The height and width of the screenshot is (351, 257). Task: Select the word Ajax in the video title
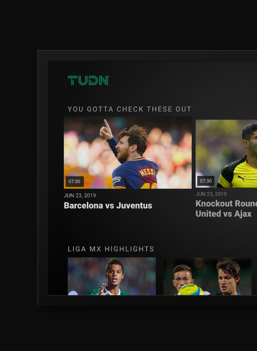[x=243, y=214]
